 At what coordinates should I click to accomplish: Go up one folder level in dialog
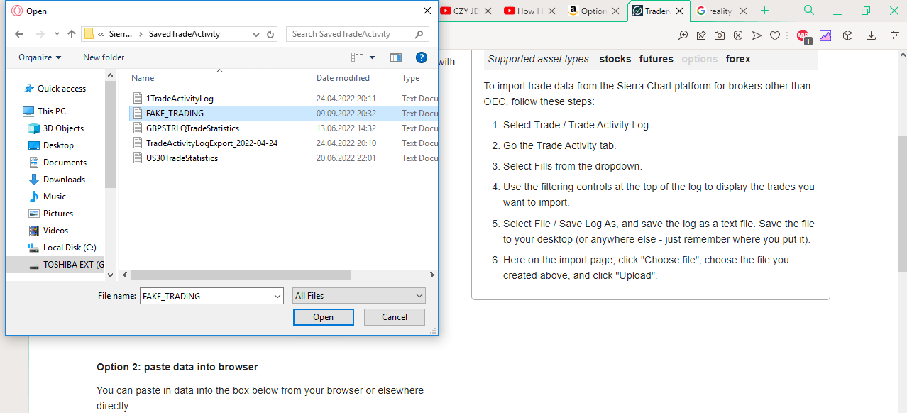(72, 34)
